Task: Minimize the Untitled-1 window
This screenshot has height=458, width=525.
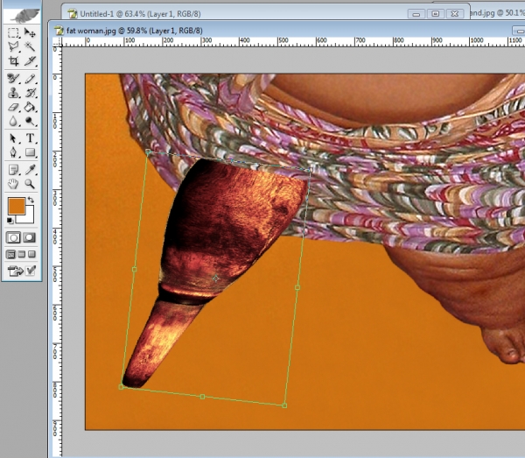Action: 416,14
